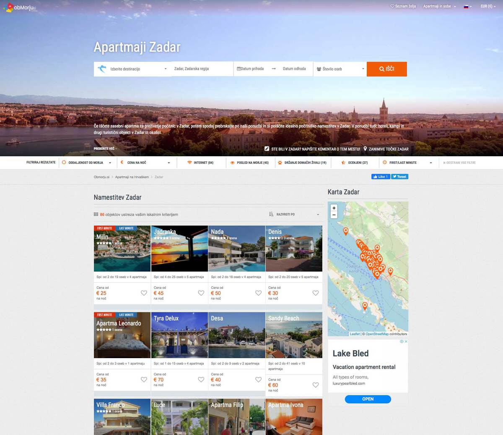This screenshot has width=503, height=435.
Task: Open the Izberite destinacijo dropdown
Action: pos(132,69)
